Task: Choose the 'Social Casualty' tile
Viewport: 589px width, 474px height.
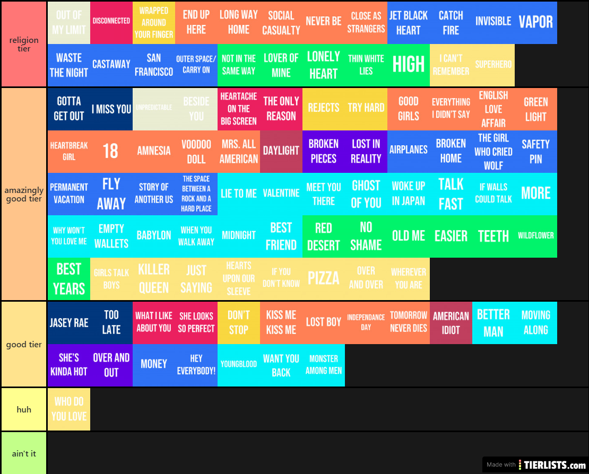Action: [281, 23]
